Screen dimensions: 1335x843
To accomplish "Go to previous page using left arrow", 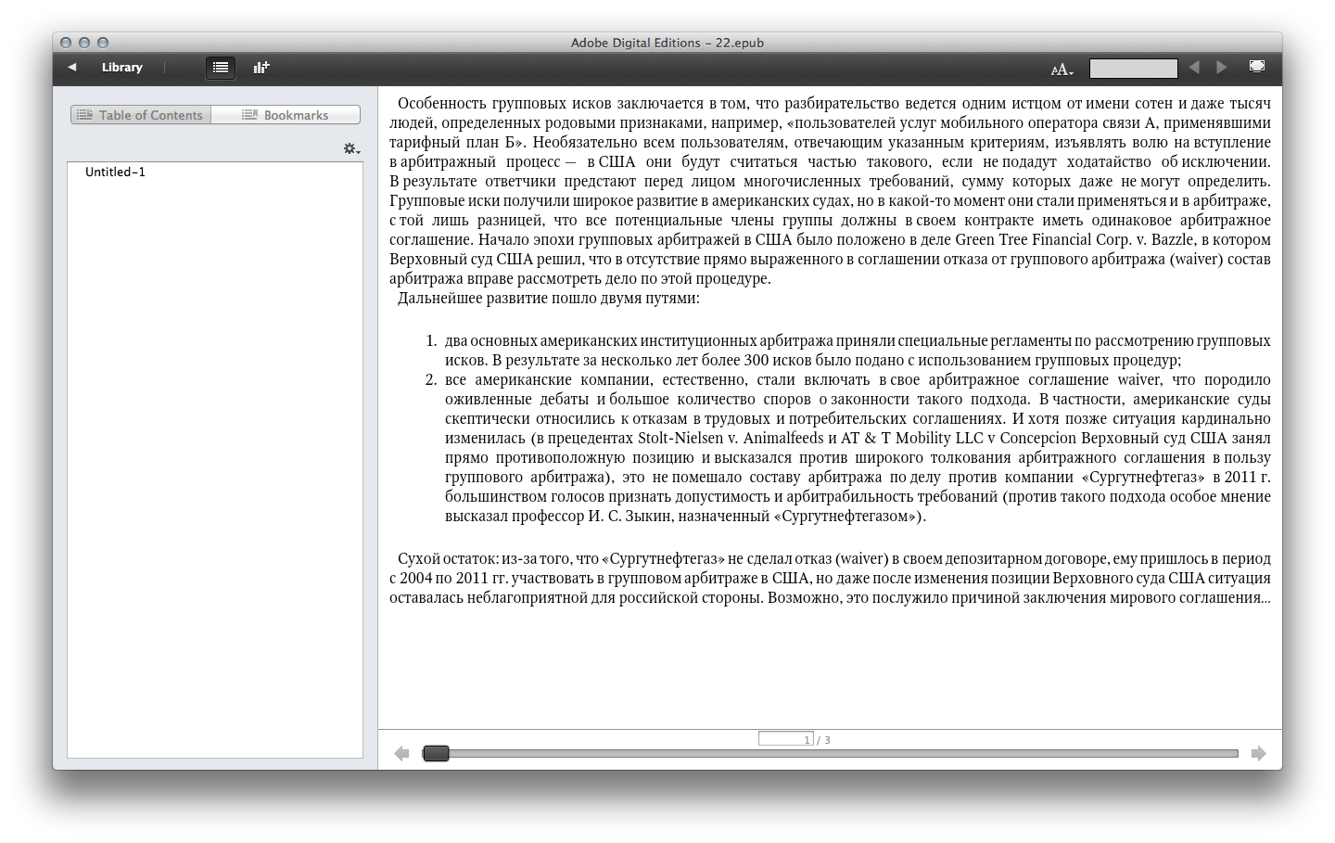I will click(x=401, y=754).
